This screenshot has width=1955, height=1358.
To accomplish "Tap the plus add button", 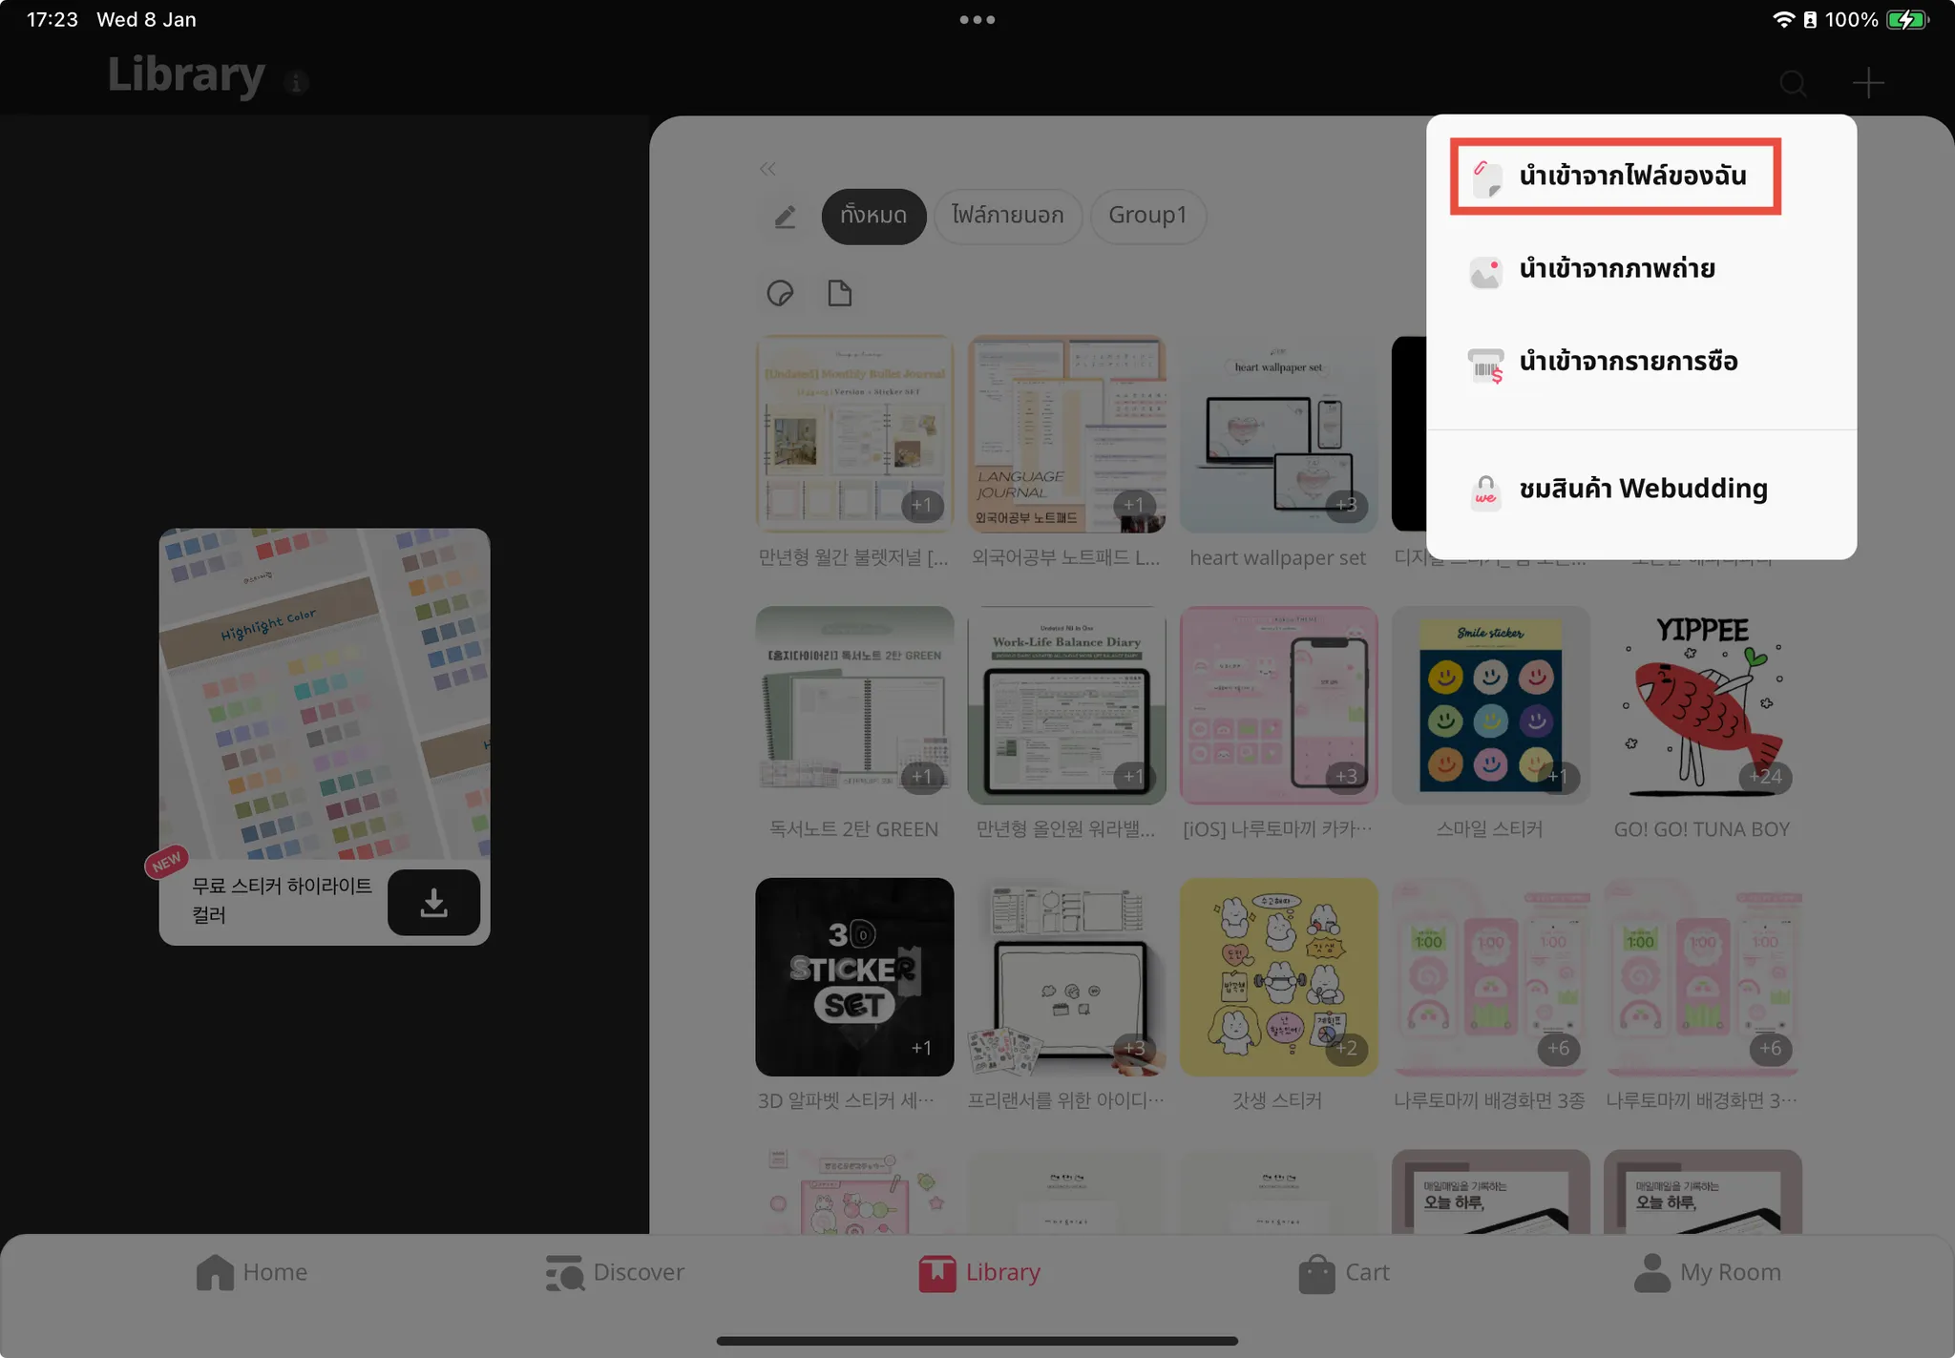I will 1867,83.
